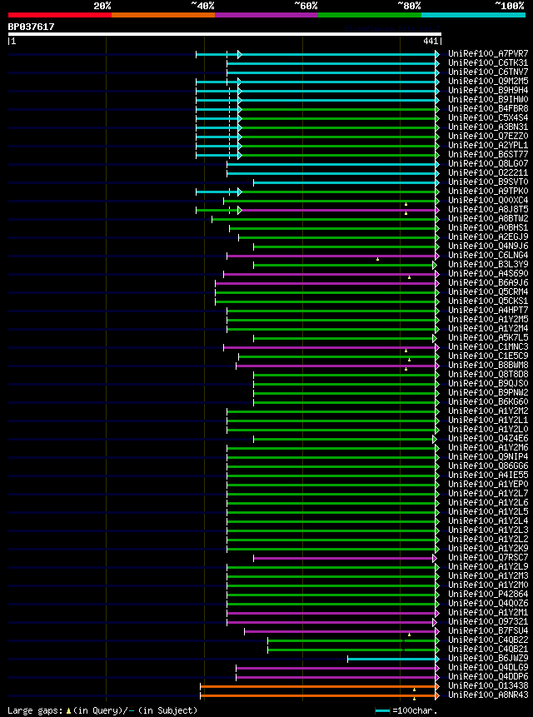
Task: Click the yellow gap marker under UniRef100_O13438
Action: [414, 690]
